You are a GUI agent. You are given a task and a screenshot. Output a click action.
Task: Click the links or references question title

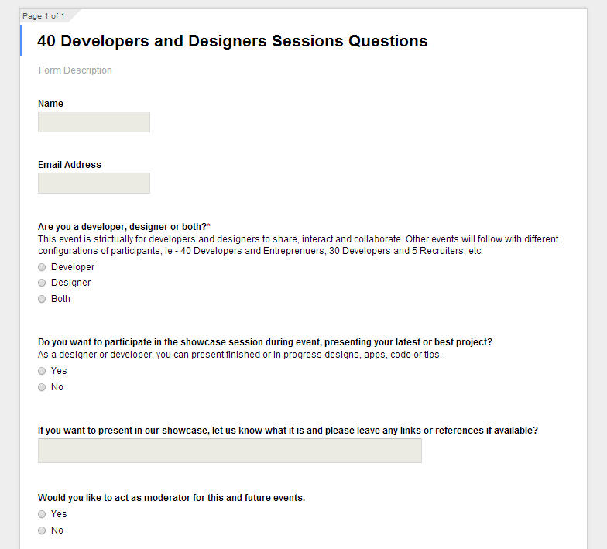288,431
